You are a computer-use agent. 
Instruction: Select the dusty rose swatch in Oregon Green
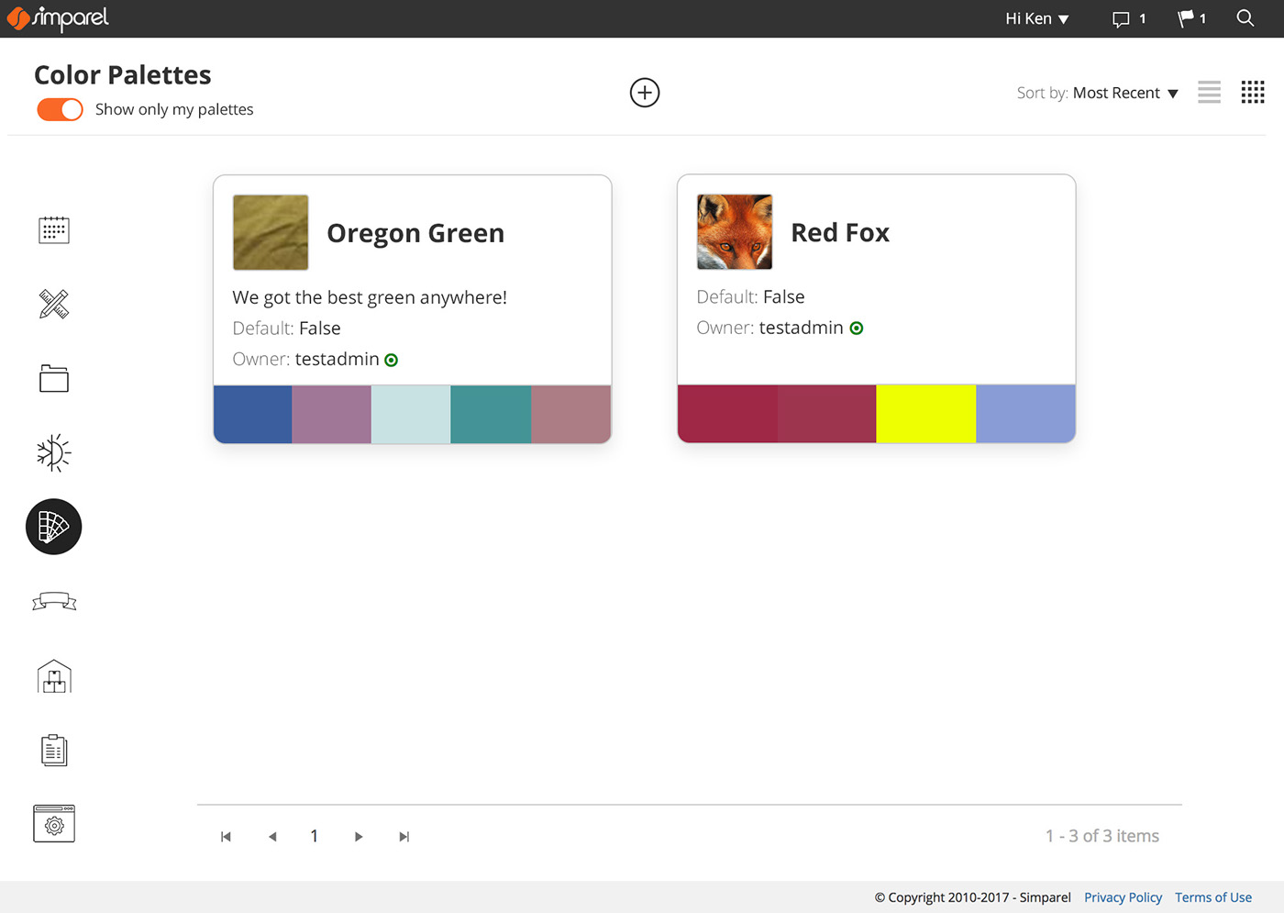point(571,414)
